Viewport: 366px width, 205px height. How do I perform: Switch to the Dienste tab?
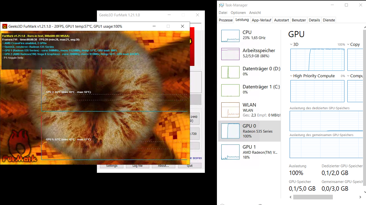coord(329,20)
